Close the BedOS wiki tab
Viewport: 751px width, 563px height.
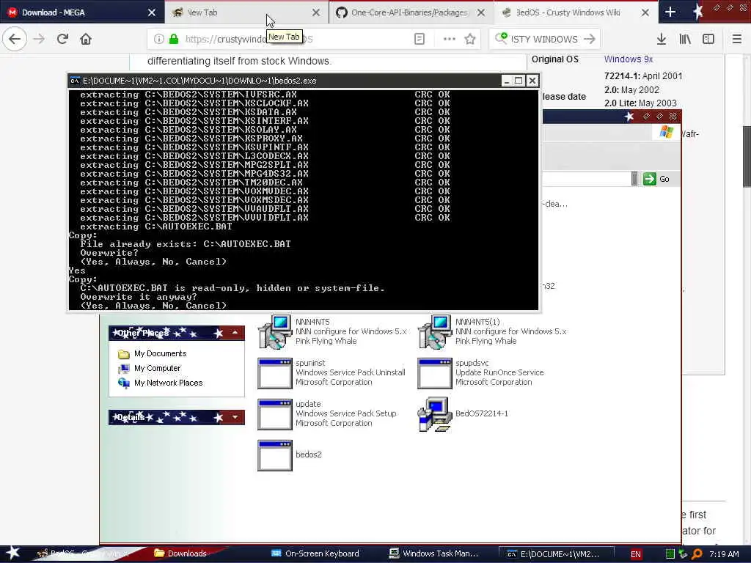click(645, 12)
